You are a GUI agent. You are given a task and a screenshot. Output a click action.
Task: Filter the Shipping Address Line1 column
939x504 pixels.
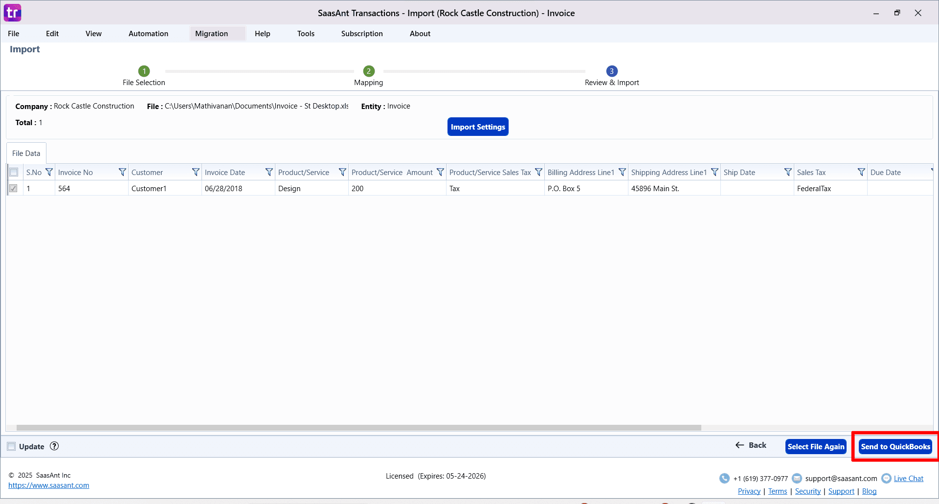click(x=715, y=172)
